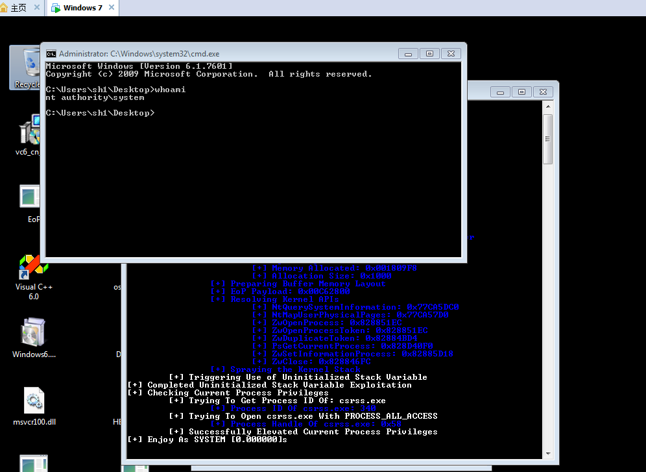
Task: Maximize the background exploit console window
Action: 522,92
